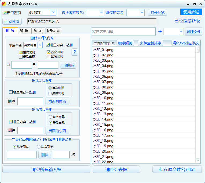Select file 水印_18.png in list
The height and width of the screenshot is (183, 205).
(144, 141)
